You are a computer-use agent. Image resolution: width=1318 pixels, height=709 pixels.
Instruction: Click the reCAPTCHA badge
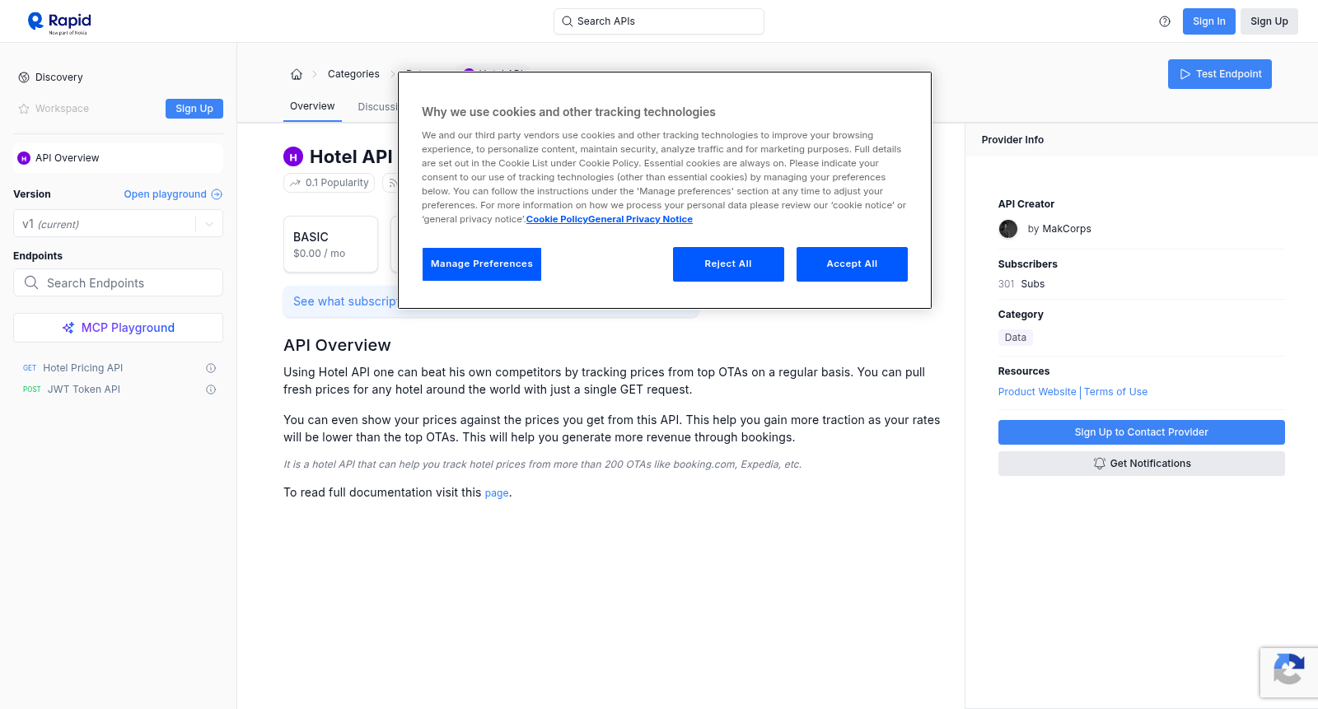coord(1288,672)
